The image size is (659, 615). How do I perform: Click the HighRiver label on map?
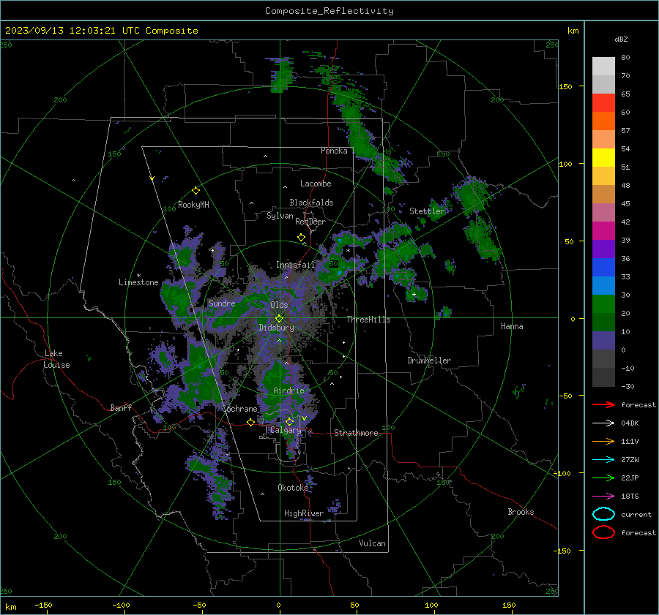[x=304, y=513]
